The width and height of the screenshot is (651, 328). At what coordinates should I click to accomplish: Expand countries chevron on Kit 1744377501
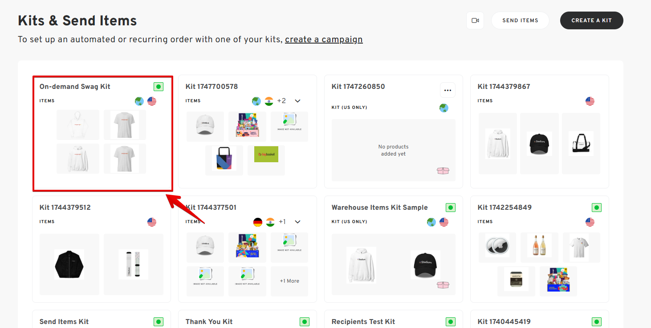pyautogui.click(x=298, y=222)
